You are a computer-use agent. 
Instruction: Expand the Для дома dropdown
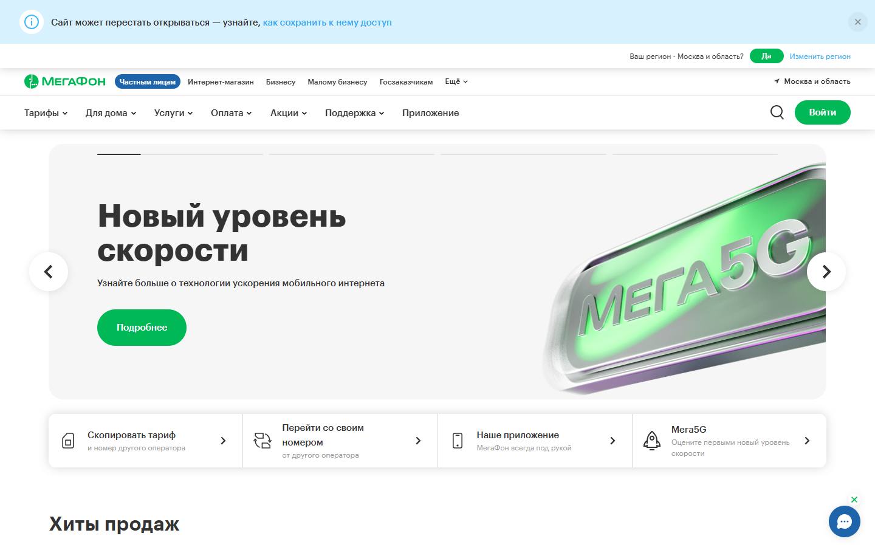coord(111,113)
